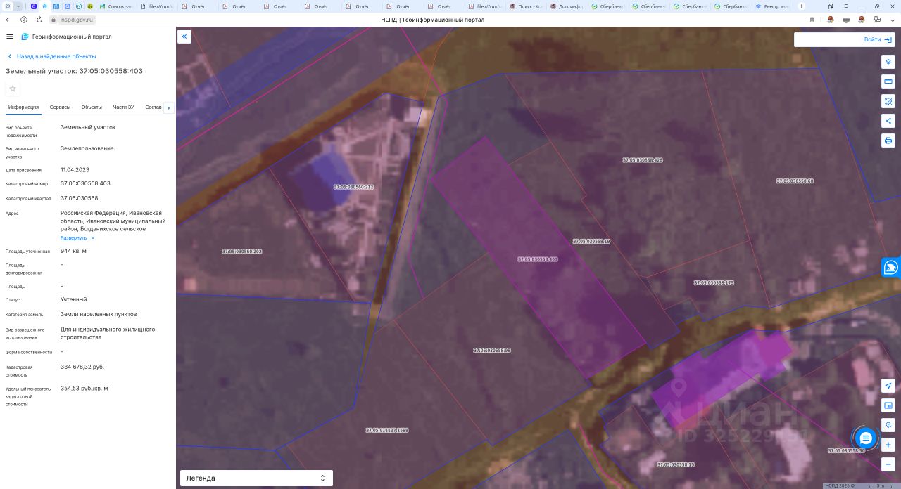Click the map search field beside Войти
The image size is (901, 489).
(x=825, y=39)
